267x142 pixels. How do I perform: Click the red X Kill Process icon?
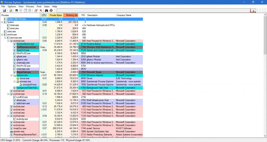tap(41, 10)
